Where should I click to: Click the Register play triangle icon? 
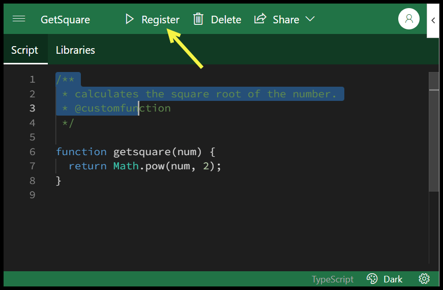130,19
